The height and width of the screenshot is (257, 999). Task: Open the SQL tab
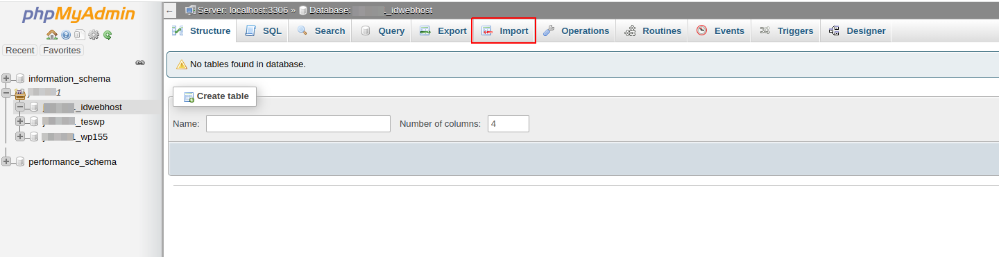pos(264,30)
